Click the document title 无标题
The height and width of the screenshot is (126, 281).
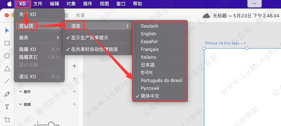tap(220, 16)
